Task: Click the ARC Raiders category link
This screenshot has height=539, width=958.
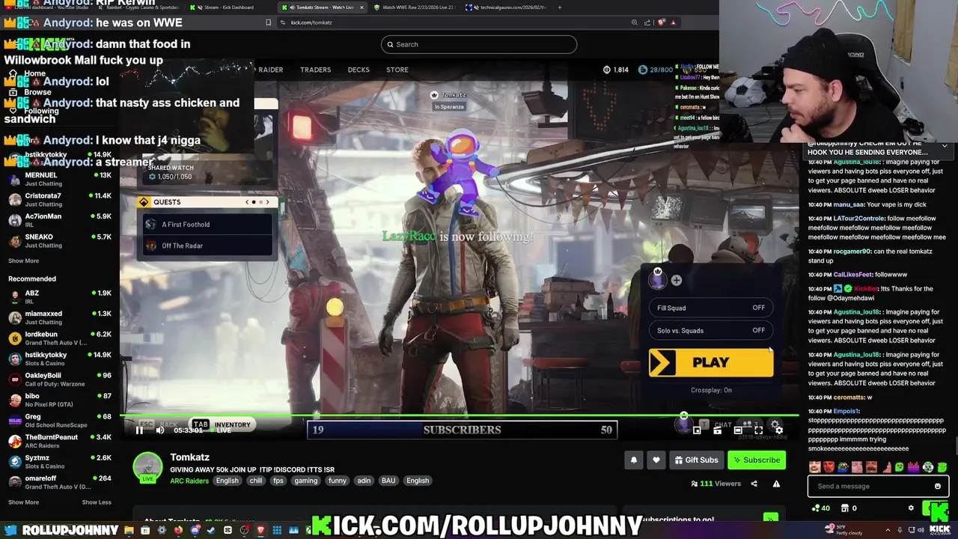Action: [189, 481]
